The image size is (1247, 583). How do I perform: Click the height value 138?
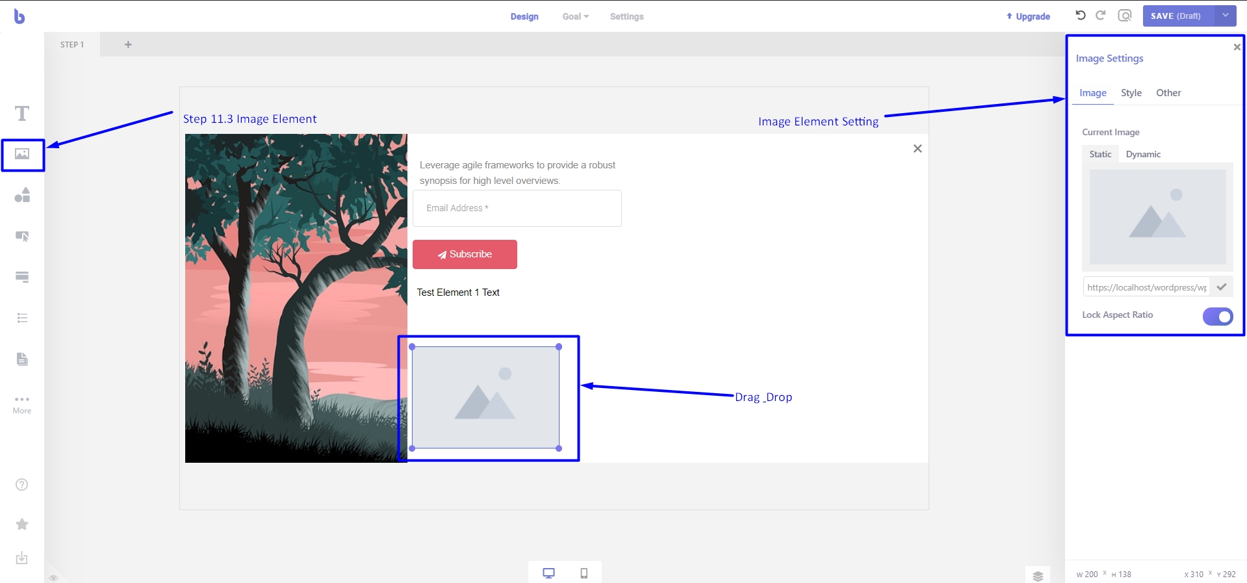tap(1125, 575)
